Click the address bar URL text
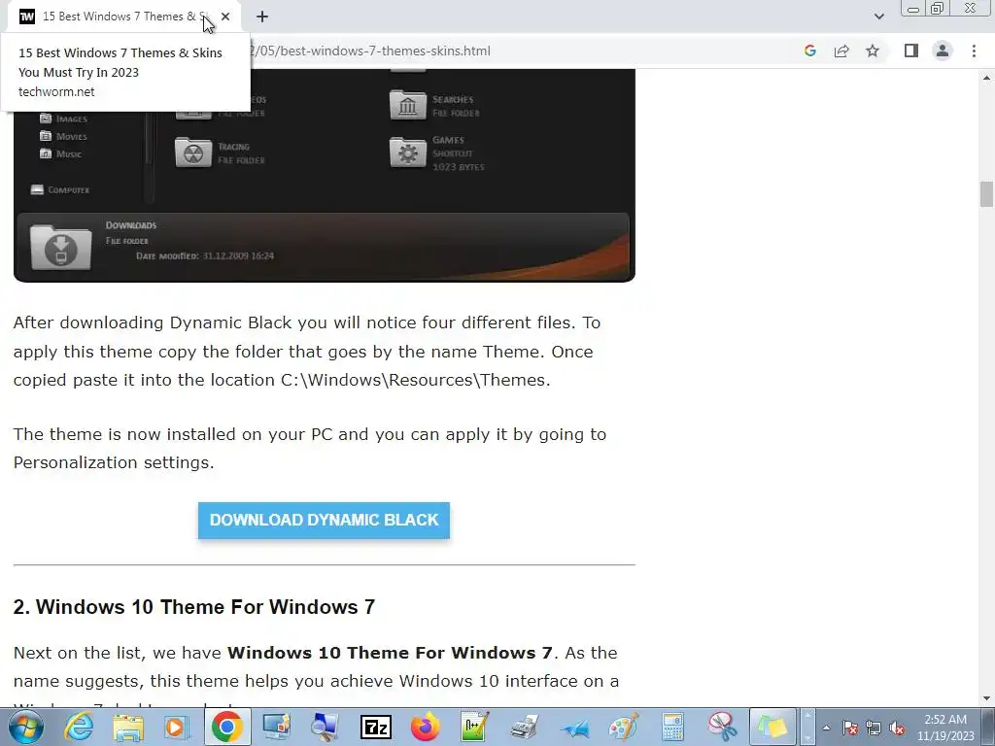 (370, 51)
